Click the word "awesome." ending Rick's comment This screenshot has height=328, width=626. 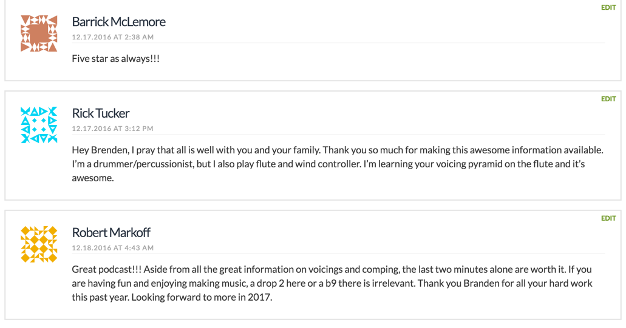93,178
